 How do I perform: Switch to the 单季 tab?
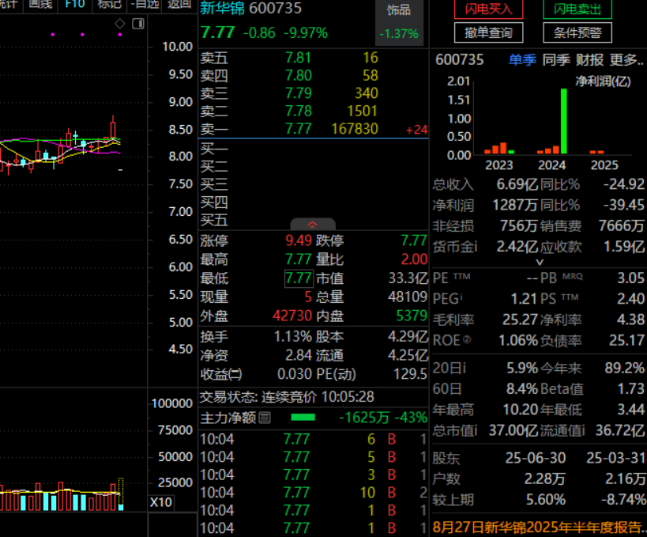point(522,60)
